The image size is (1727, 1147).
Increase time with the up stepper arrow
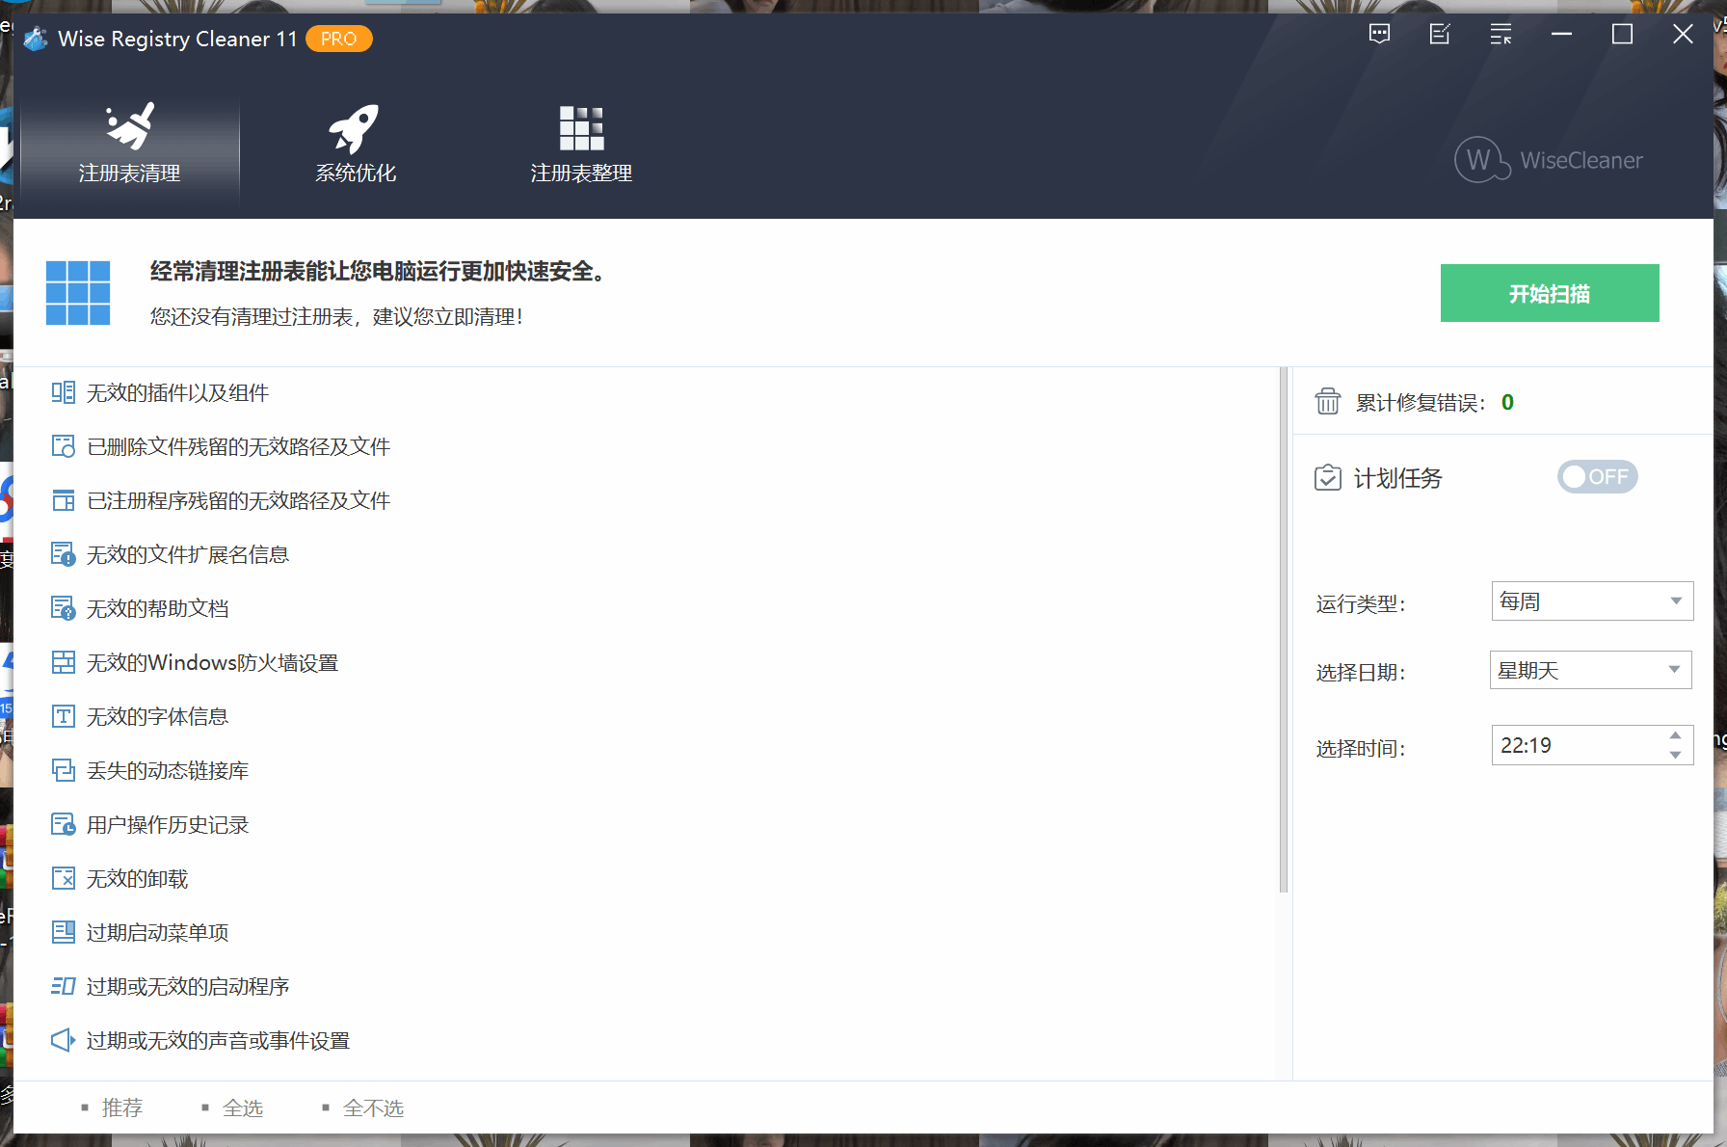point(1676,735)
